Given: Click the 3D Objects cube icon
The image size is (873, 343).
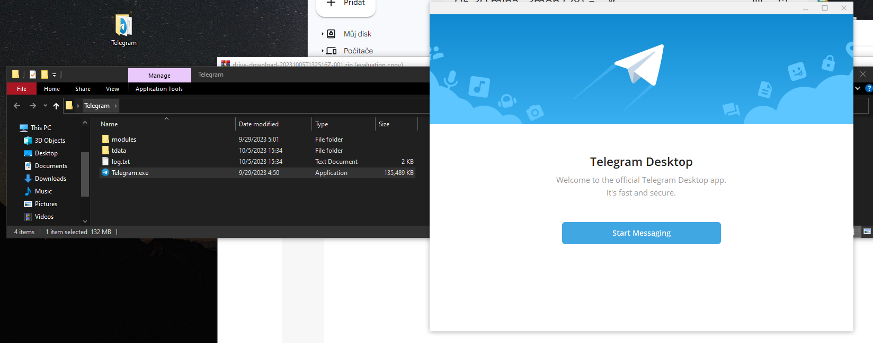Looking at the screenshot, I should click(28, 141).
